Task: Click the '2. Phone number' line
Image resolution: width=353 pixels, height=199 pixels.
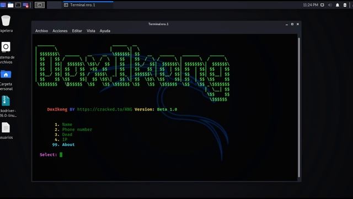Action: point(73,129)
